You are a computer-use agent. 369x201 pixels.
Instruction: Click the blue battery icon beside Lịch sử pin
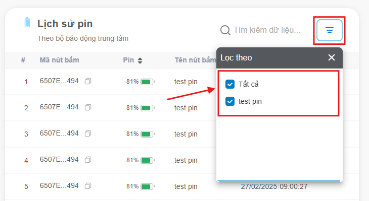[x=27, y=23]
